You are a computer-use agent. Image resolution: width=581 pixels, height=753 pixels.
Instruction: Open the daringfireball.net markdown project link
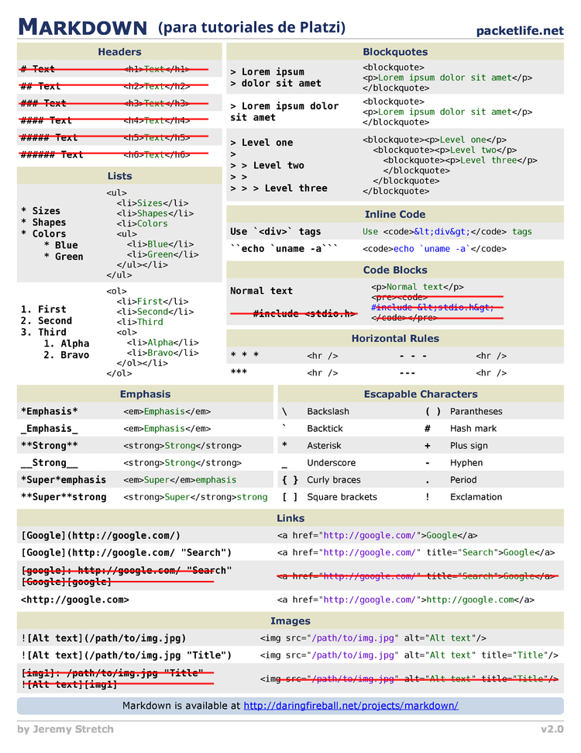click(x=351, y=706)
